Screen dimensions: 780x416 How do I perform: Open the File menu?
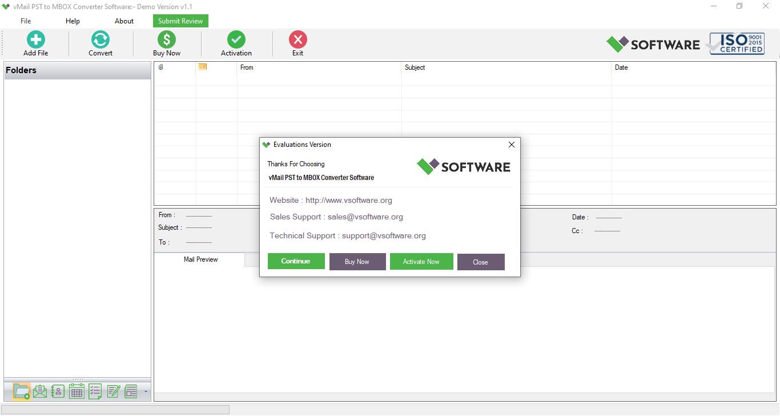pos(26,21)
